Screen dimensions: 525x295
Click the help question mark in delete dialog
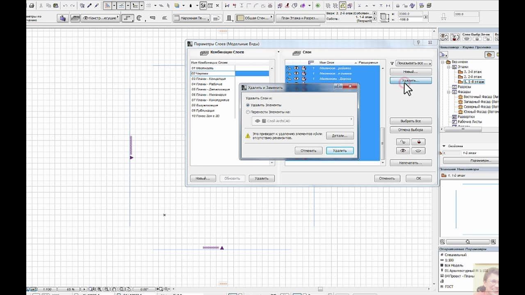coord(338,86)
